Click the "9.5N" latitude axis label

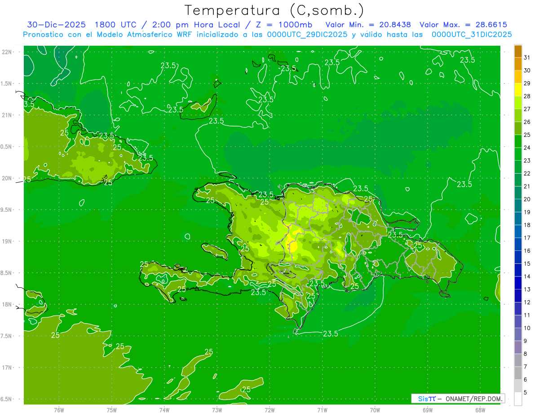pos(7,210)
